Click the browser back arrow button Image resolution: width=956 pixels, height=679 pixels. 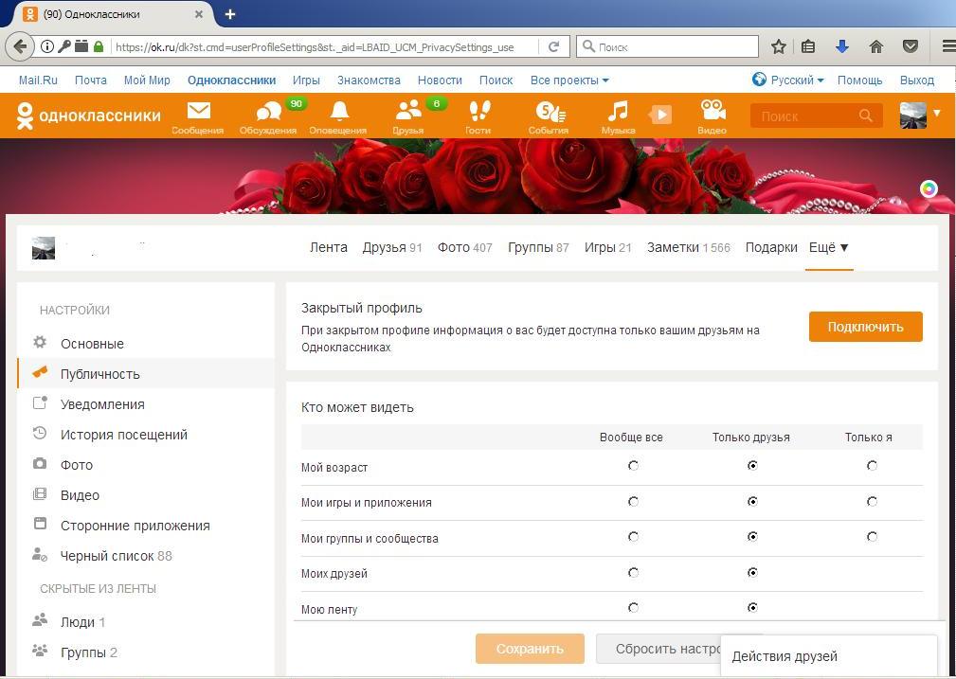click(x=20, y=47)
